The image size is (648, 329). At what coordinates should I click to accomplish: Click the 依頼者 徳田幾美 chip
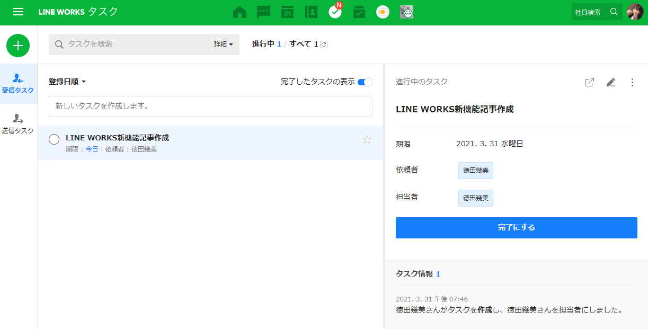click(476, 171)
